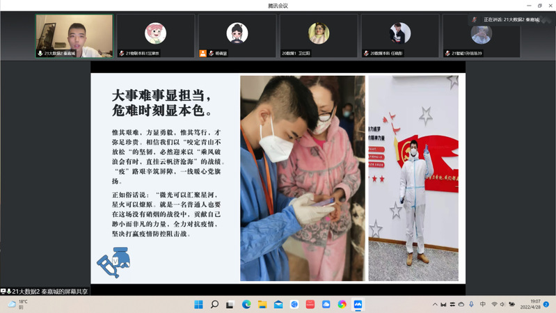
Task: Select 卫红阳's participant tile
Action: 319,36
